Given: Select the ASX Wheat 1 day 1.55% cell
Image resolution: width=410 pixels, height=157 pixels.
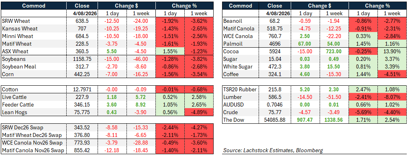Looking at the screenshot, I should pos(170,52).
